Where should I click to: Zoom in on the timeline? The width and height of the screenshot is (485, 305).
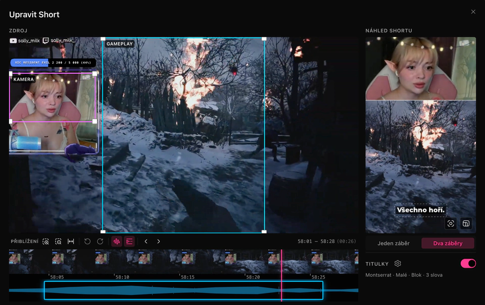[x=46, y=241]
